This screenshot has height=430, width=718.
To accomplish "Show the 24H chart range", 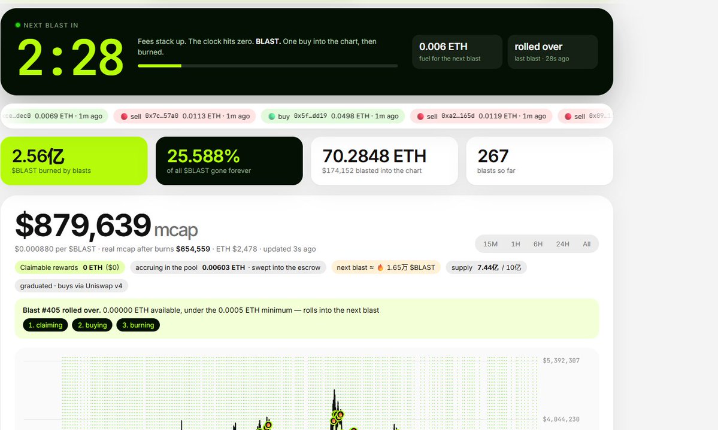I will pos(563,244).
